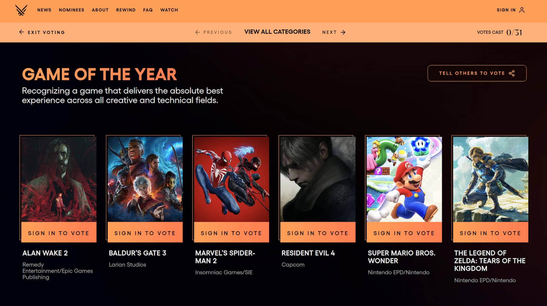547x306 pixels.
Task: Open the Nominees menu item
Action: pyautogui.click(x=71, y=10)
